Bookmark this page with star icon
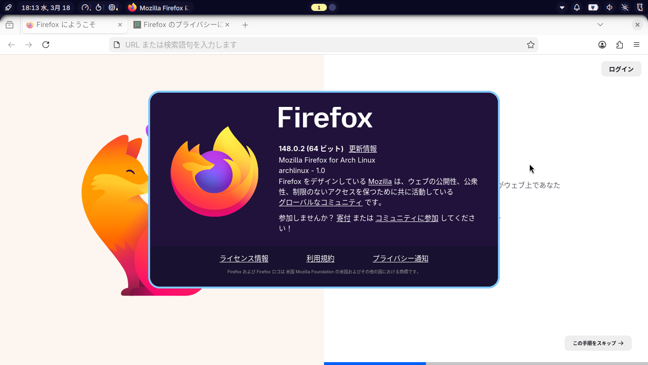The image size is (648, 365). (x=531, y=45)
